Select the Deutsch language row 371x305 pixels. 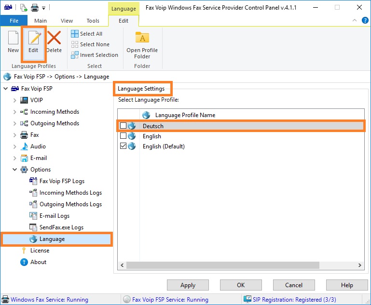point(241,126)
